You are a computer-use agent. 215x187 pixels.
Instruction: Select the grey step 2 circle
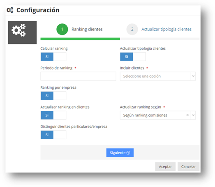coord(132,29)
